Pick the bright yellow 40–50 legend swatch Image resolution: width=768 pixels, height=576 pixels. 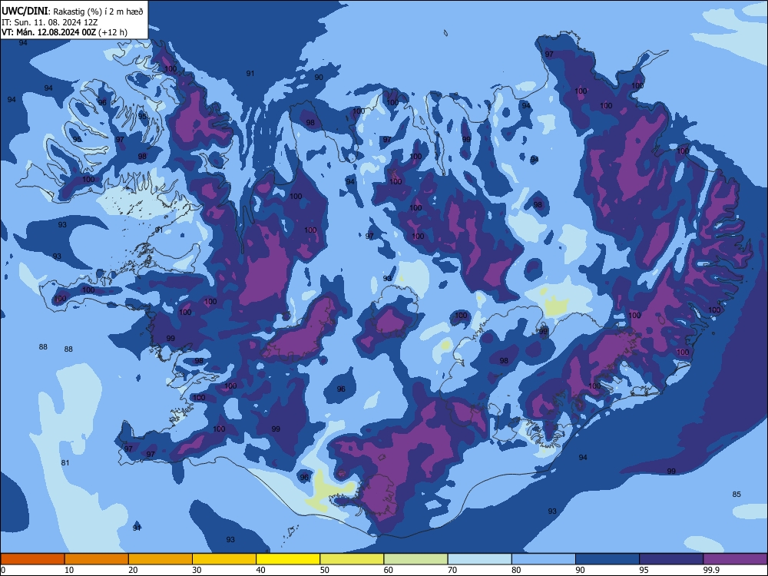(288, 559)
